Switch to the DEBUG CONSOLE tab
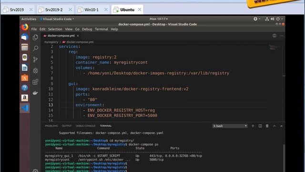Image resolution: width=305 pixels, height=172 pixels. pyautogui.click(x=86, y=126)
